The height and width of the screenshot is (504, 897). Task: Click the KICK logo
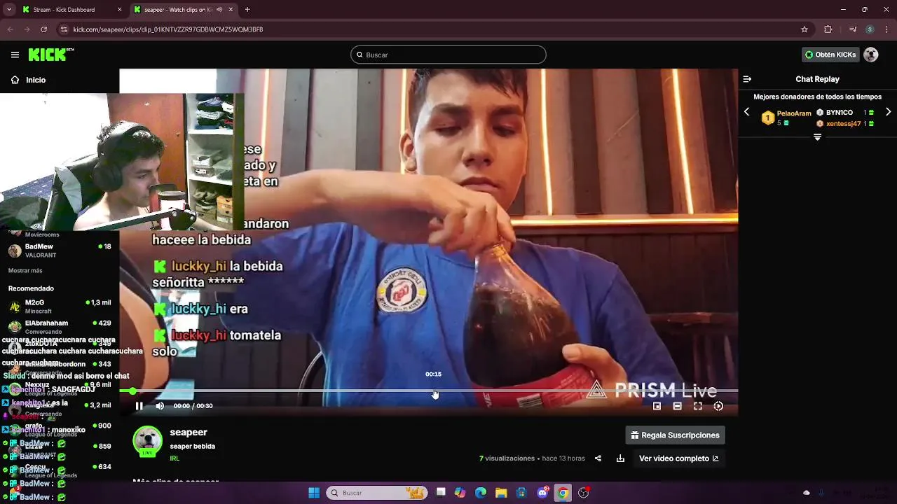click(50, 55)
